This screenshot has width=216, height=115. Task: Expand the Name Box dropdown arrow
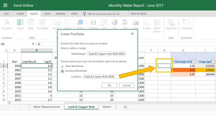tap(33, 44)
